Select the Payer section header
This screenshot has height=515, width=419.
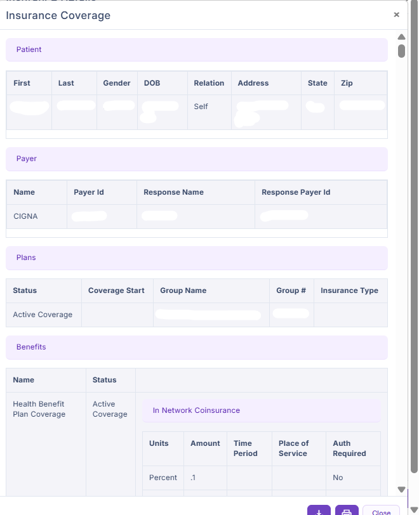click(197, 159)
